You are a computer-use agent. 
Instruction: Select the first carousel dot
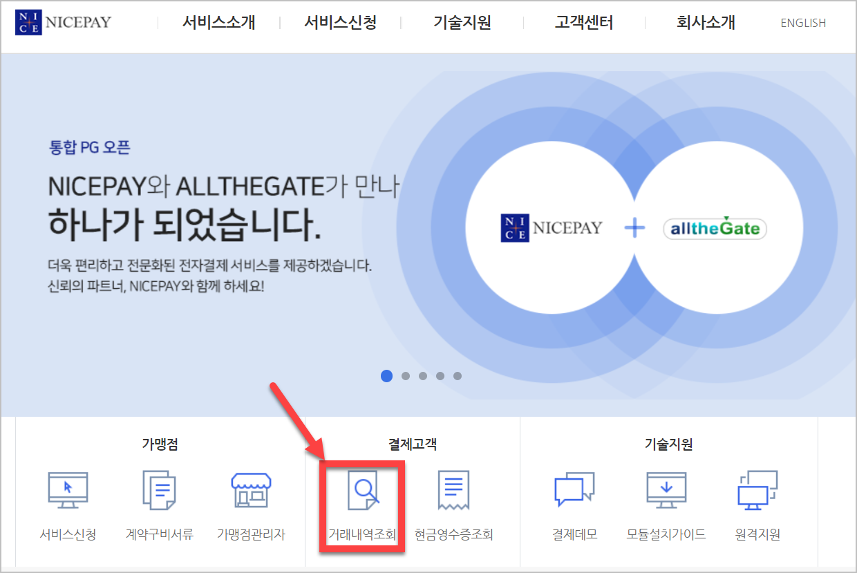pyautogui.click(x=386, y=375)
